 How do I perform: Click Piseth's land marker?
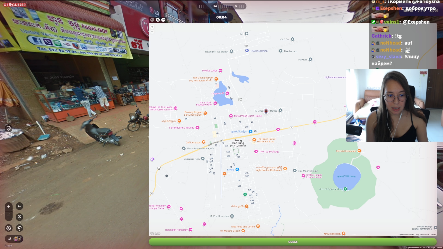280,51
